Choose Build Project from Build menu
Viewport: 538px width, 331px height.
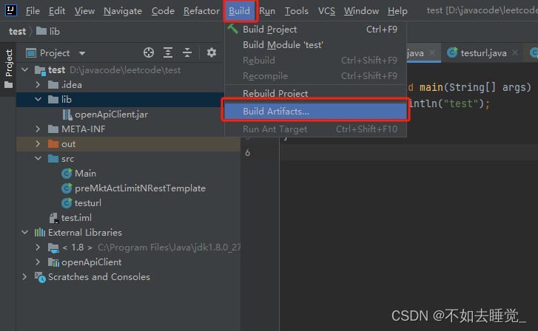316,30
